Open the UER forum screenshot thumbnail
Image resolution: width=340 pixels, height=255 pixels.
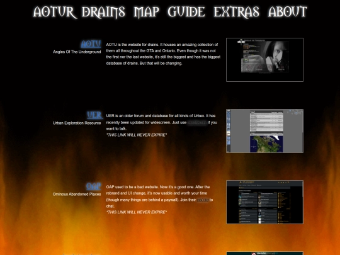[264, 131]
